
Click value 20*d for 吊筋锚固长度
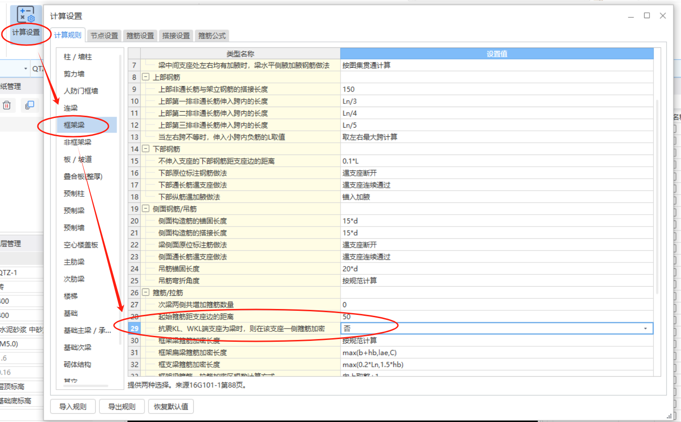point(497,268)
